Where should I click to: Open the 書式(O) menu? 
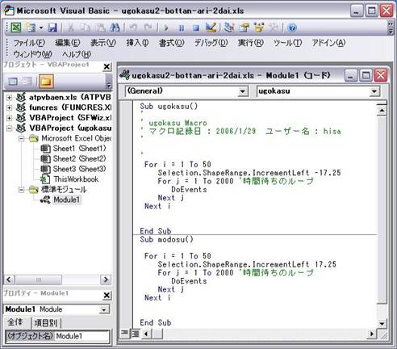171,43
